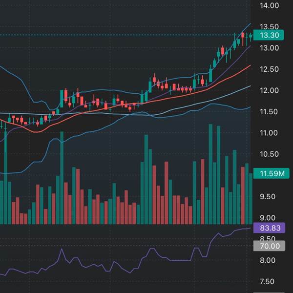
Task: Click the volume label 11.59M
Action: click(272, 173)
